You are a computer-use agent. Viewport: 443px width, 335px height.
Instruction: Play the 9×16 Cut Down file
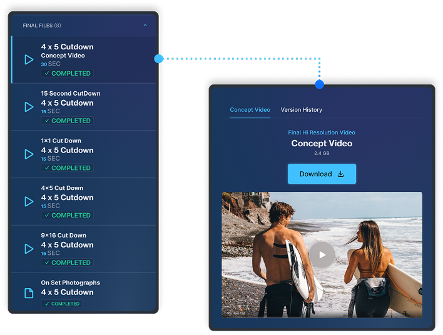(28, 249)
